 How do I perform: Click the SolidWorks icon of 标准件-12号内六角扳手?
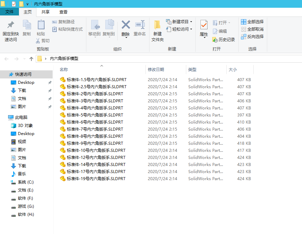coord(63,157)
